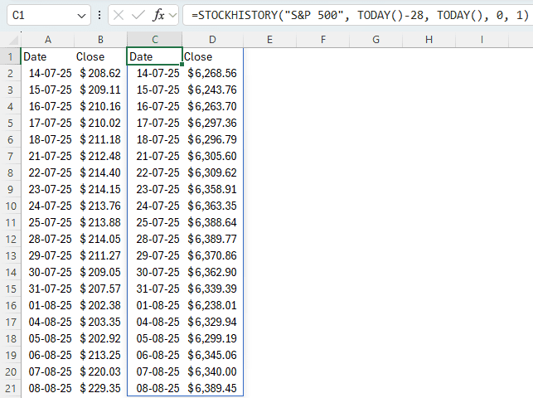Click the Enter checkmark in formula bar
The width and height of the screenshot is (533, 398).
[x=138, y=15]
